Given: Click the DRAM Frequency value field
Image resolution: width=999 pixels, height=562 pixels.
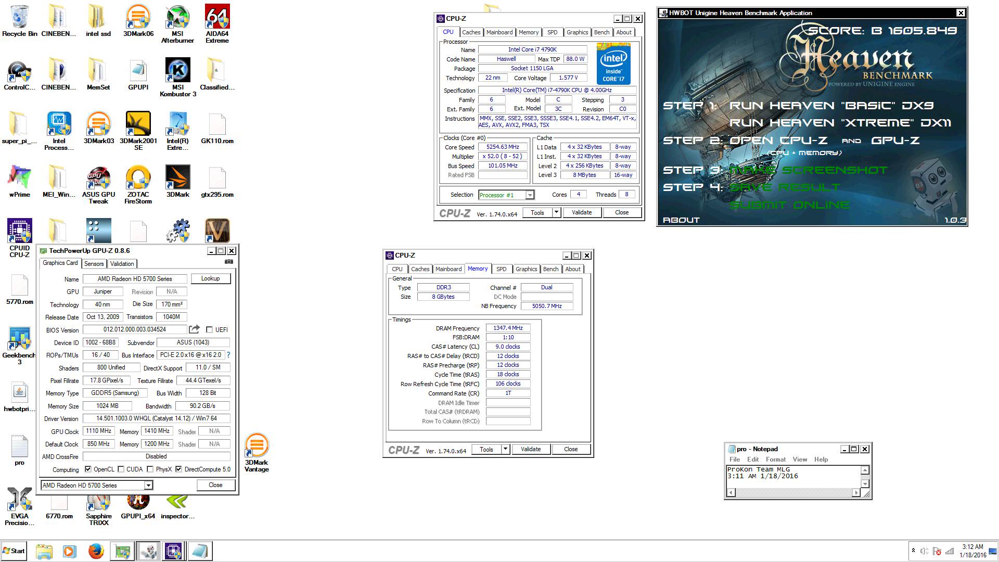Looking at the screenshot, I should tap(508, 328).
